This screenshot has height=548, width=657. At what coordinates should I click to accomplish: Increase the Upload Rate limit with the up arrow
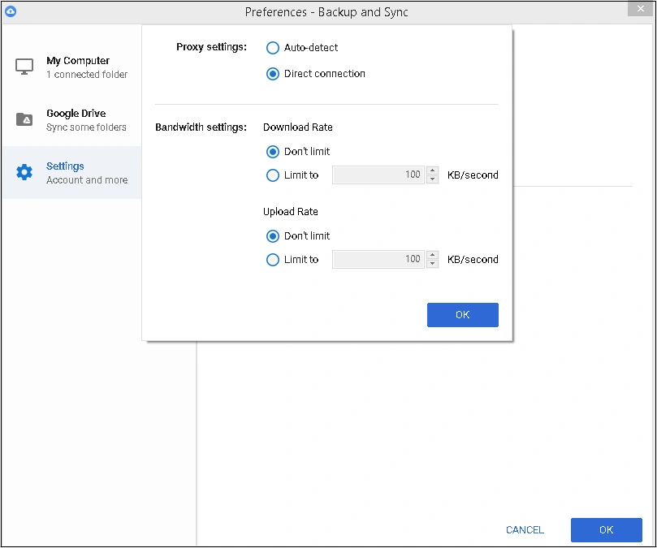(432, 255)
